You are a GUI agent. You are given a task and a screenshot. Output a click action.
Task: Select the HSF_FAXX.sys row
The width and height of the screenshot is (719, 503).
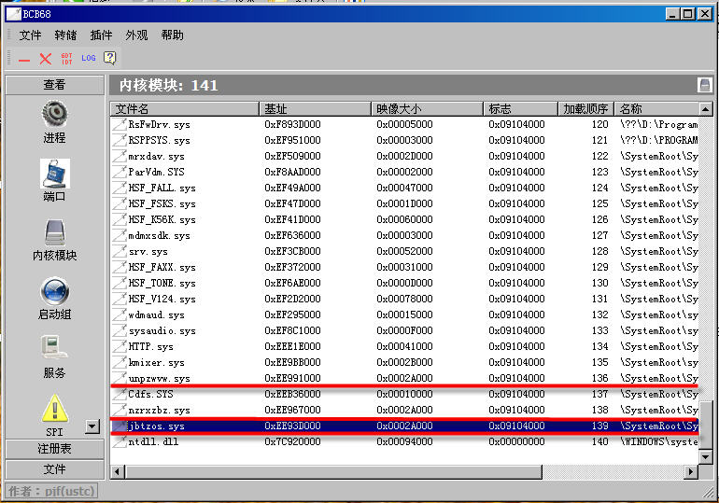tap(405, 267)
